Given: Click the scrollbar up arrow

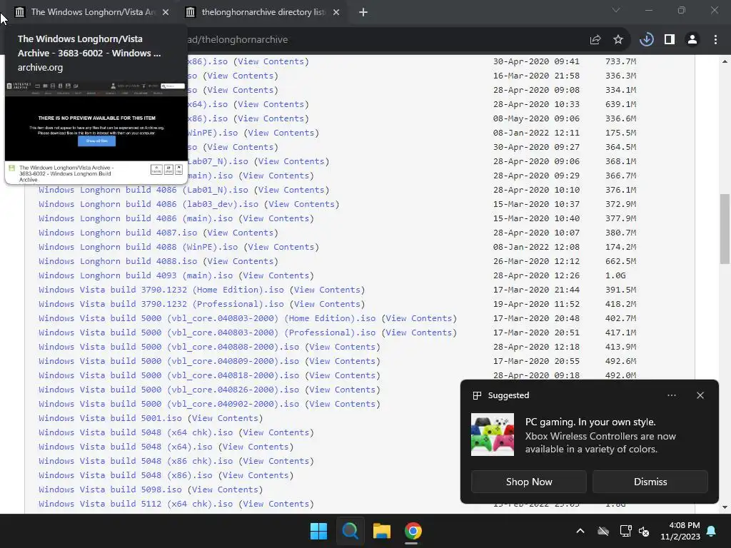Looking at the screenshot, I should click(x=725, y=61).
